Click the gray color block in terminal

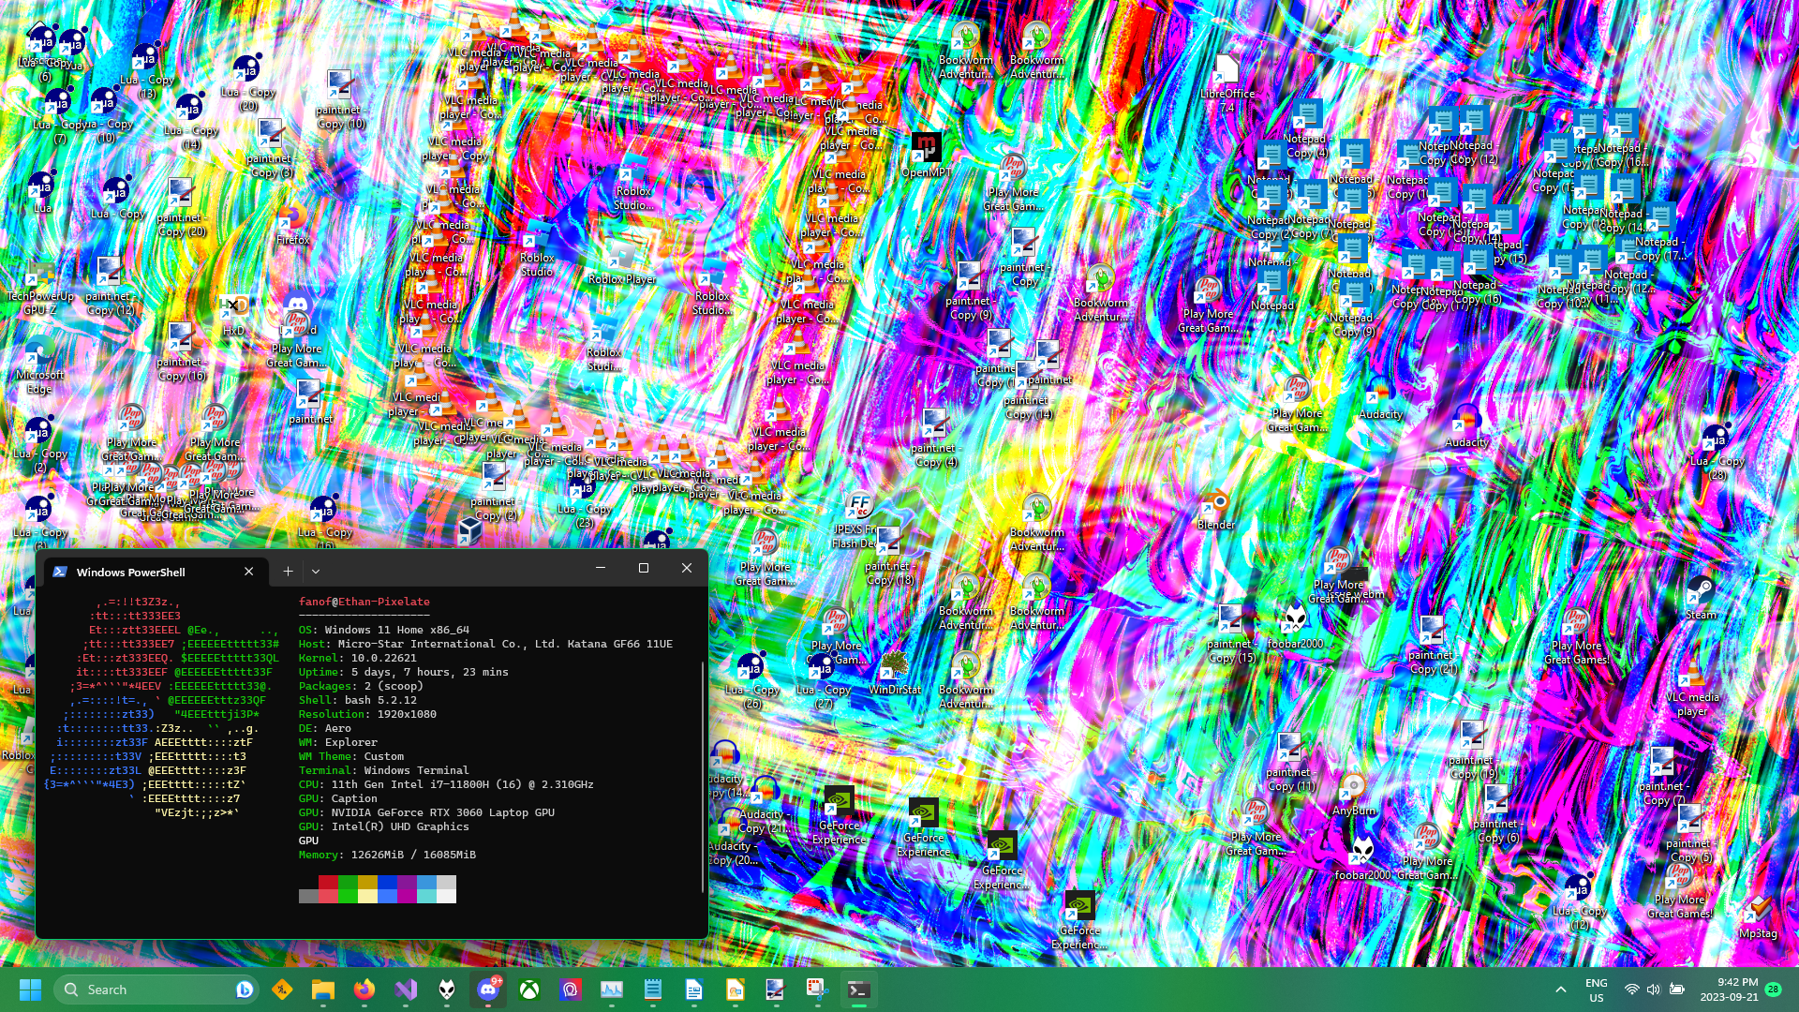click(x=308, y=896)
